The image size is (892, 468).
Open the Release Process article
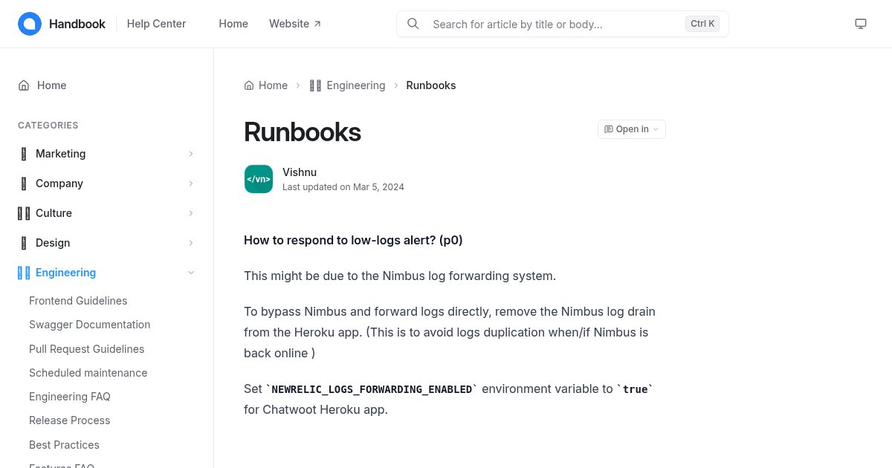tap(70, 420)
